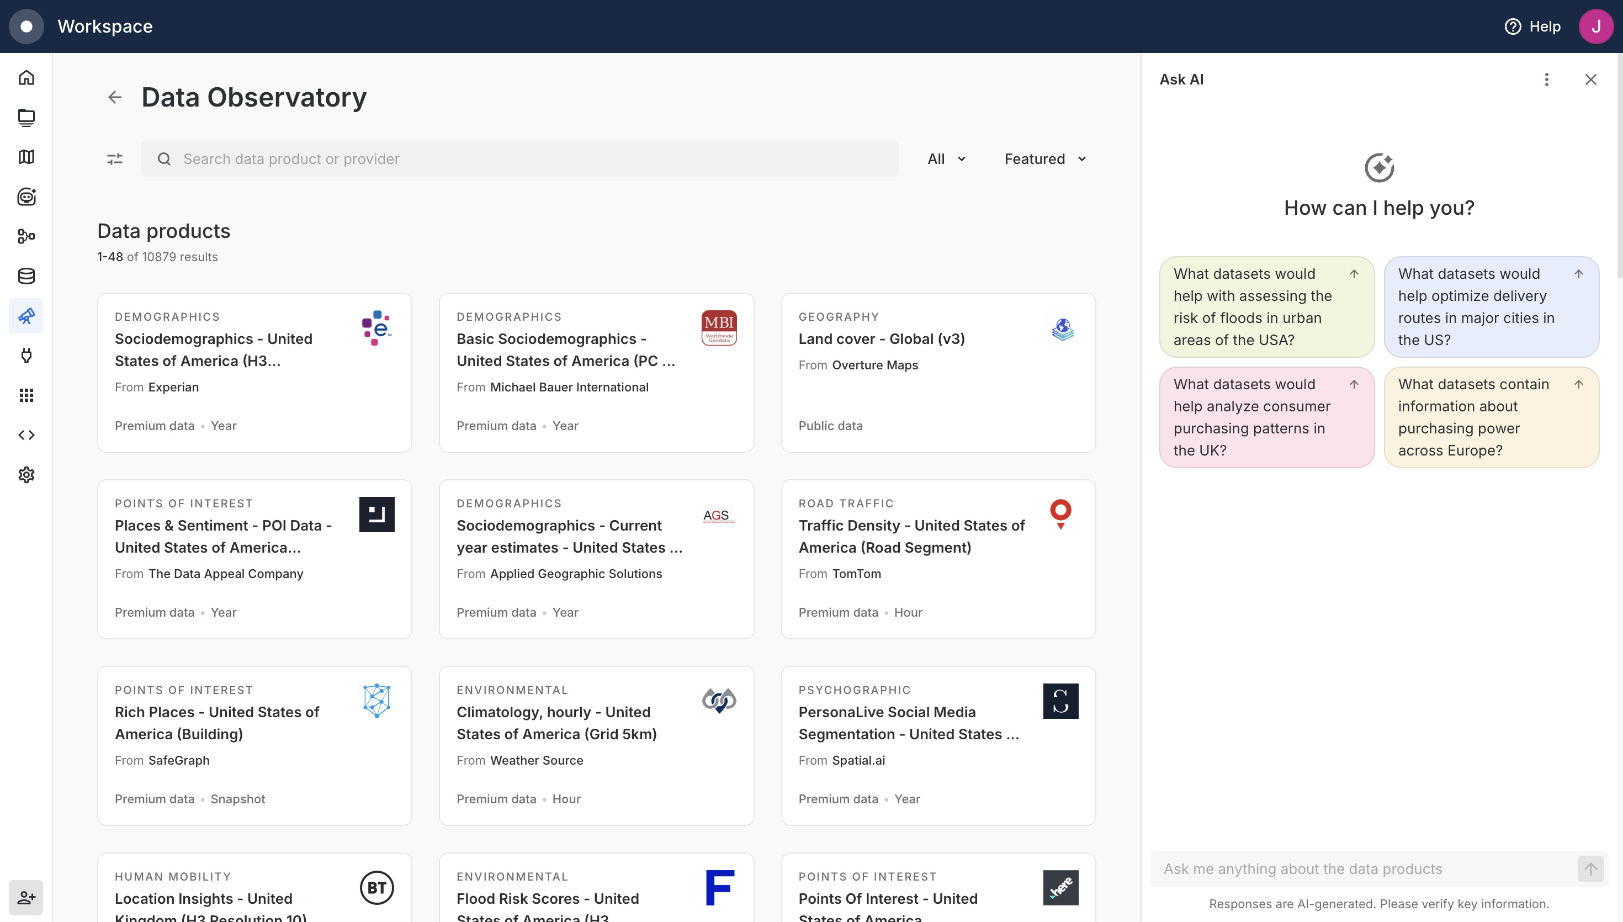Expand the Featured sort dropdown
Screen dimensions: 1623x922
(x=1045, y=159)
